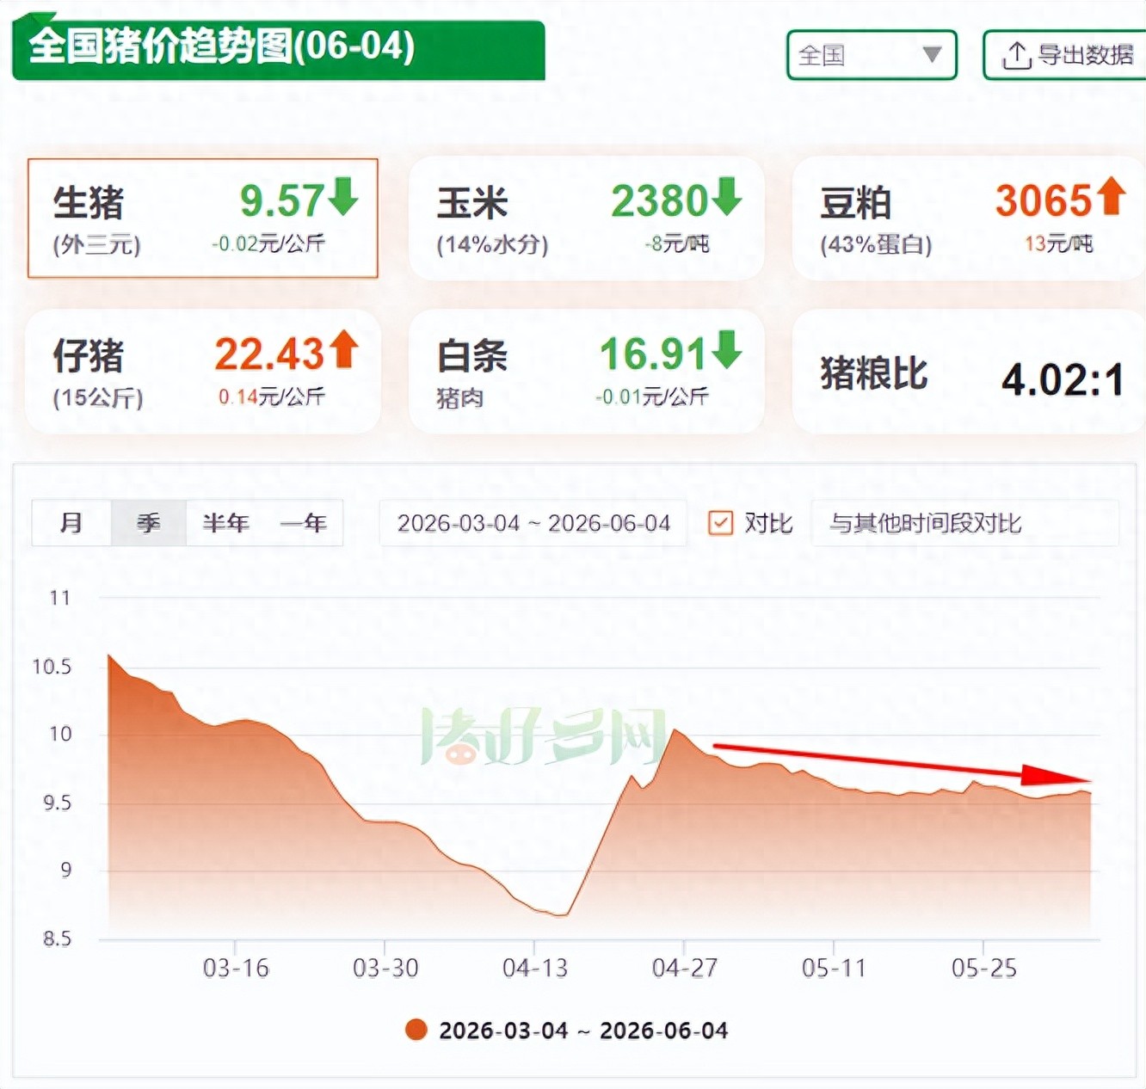This screenshot has height=1089, width=1146.
Task: Click the 导出数据 export button
Action: [1065, 55]
